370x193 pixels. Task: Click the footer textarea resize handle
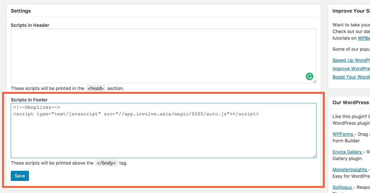[x=314, y=156]
